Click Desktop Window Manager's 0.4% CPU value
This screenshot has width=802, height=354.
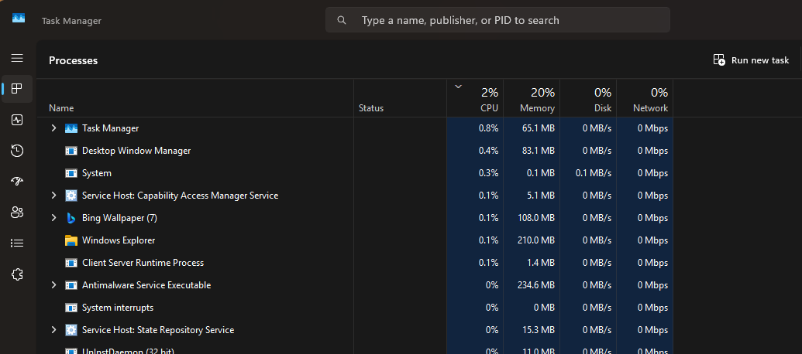coord(488,151)
